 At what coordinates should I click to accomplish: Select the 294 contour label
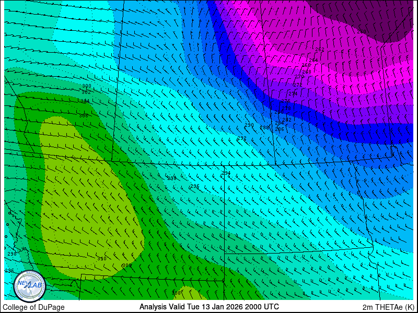(x=226, y=173)
